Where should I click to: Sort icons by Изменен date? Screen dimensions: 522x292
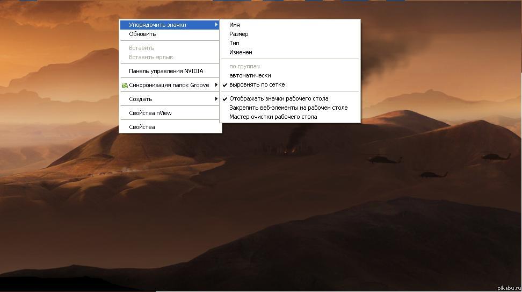tap(241, 52)
